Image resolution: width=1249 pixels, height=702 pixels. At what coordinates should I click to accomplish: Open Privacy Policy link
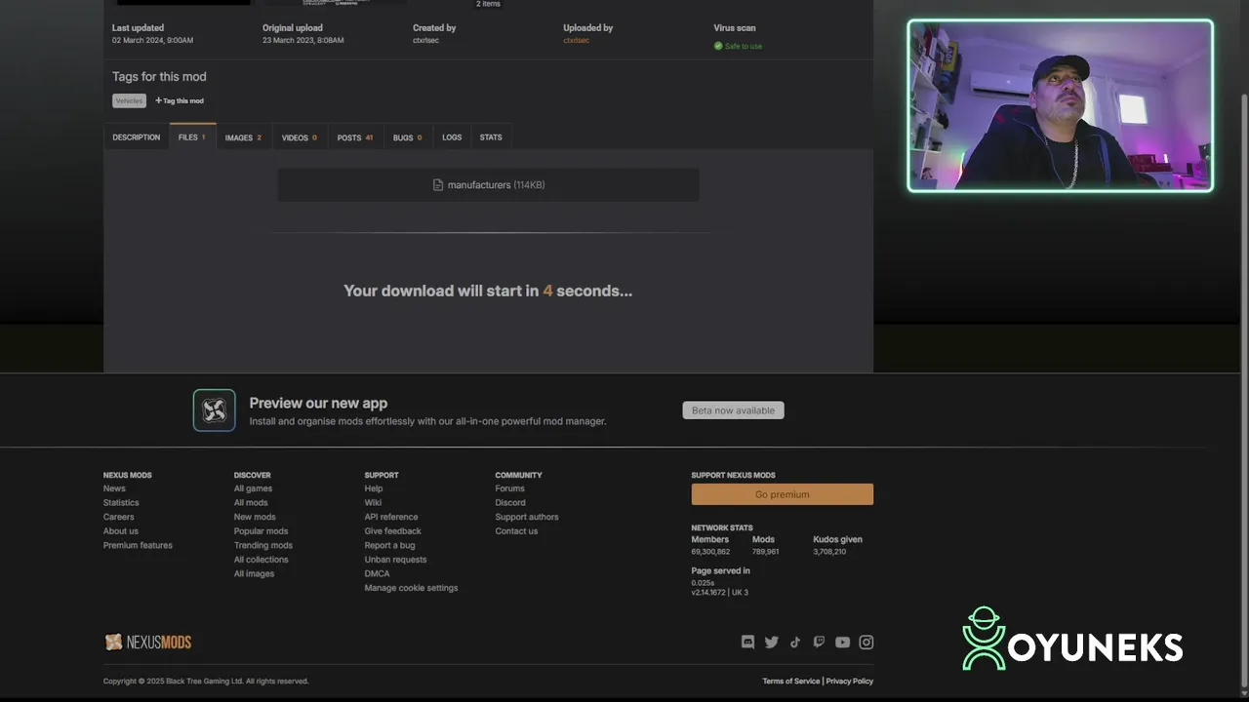[x=850, y=682]
